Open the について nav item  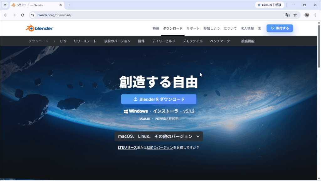click(230, 28)
